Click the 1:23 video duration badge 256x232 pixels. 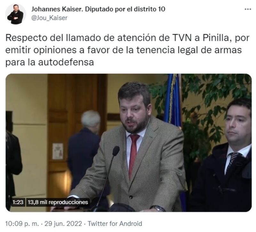18,202
